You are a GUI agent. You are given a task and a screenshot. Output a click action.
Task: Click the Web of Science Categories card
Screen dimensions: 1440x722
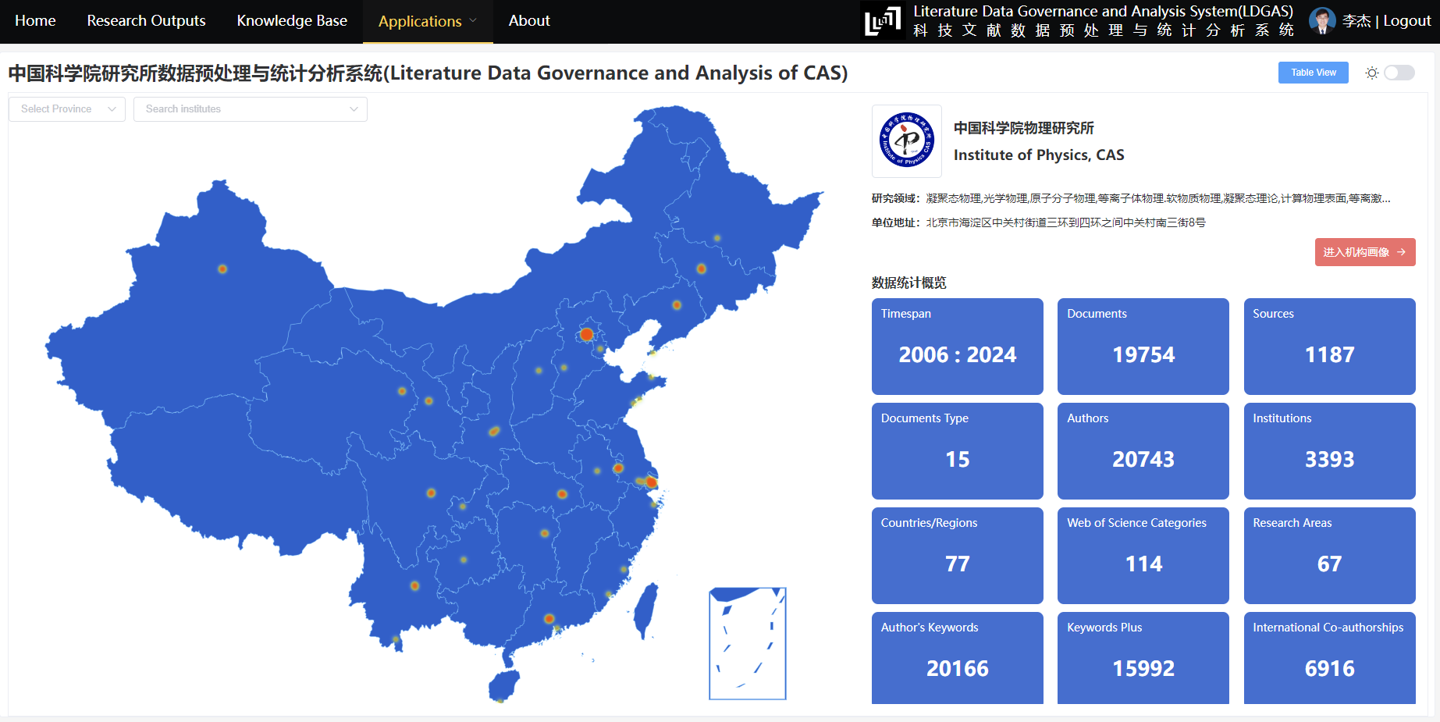pos(1143,556)
